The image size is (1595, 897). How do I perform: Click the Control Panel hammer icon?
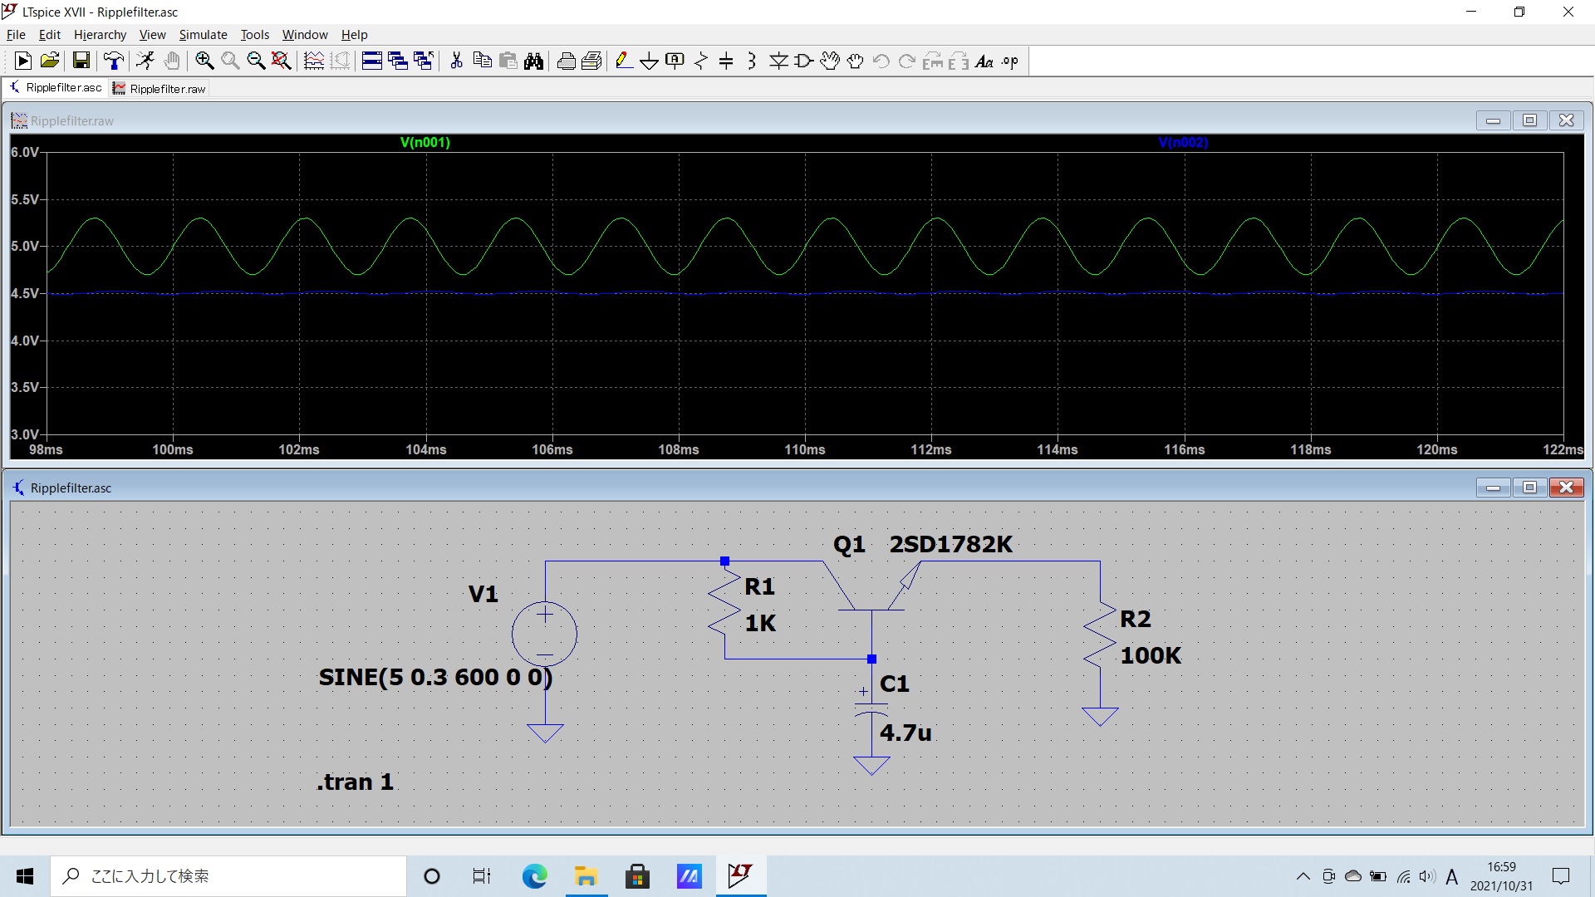[114, 61]
